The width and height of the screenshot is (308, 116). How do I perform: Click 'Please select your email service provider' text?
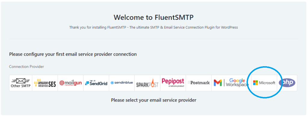(154, 100)
